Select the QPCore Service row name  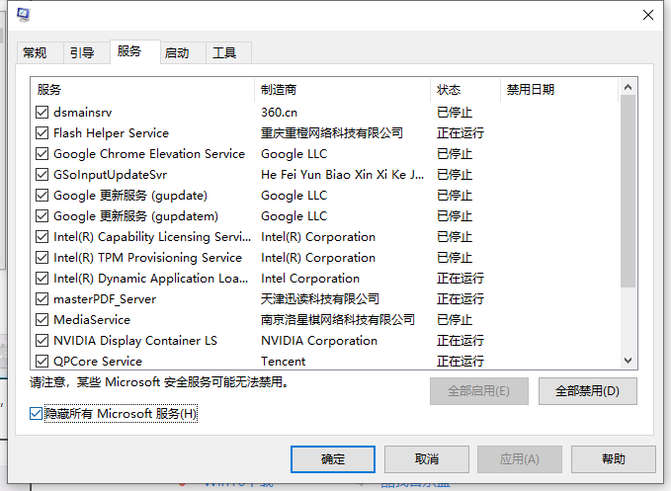pos(98,362)
